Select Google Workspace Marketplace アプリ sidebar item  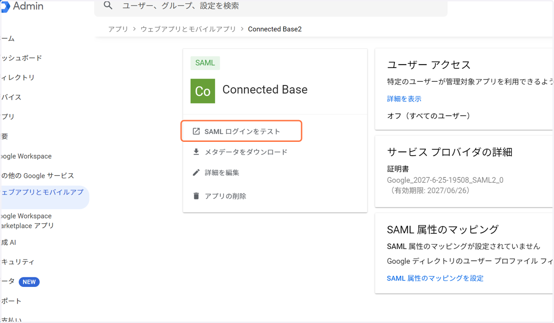(x=28, y=221)
